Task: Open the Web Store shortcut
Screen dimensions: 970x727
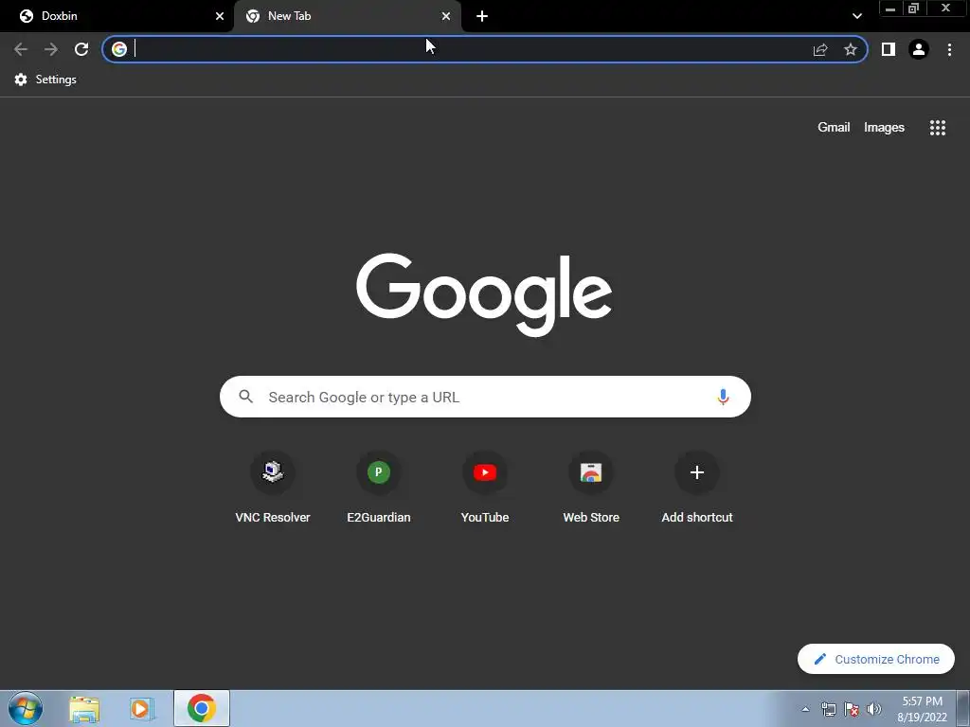Action: (591, 487)
